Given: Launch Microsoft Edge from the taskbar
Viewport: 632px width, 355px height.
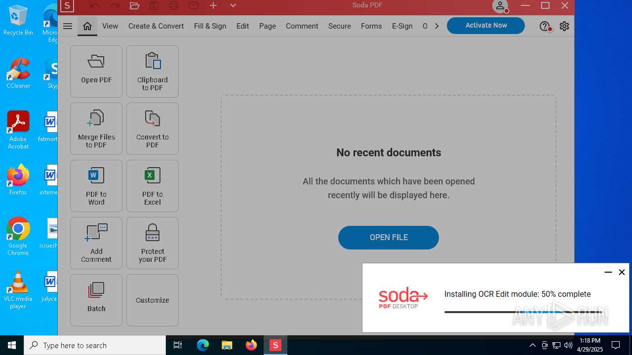Looking at the screenshot, I should (203, 345).
